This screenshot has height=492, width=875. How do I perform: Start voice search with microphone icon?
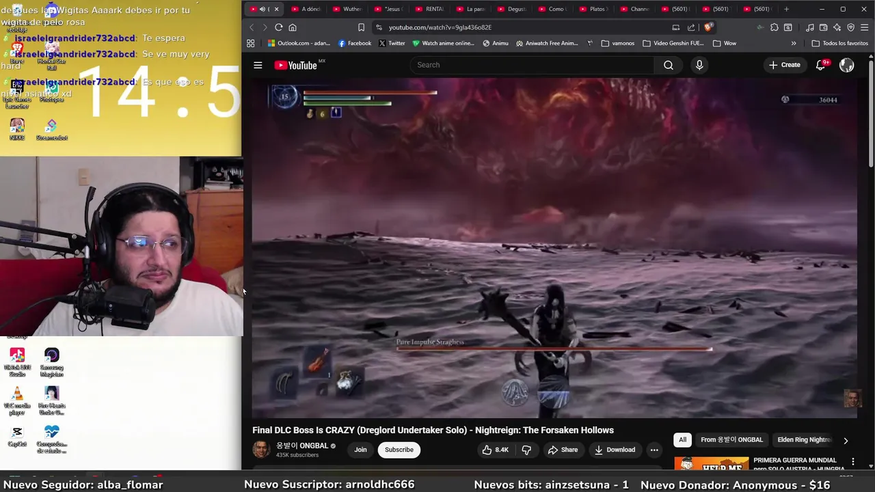pos(699,65)
